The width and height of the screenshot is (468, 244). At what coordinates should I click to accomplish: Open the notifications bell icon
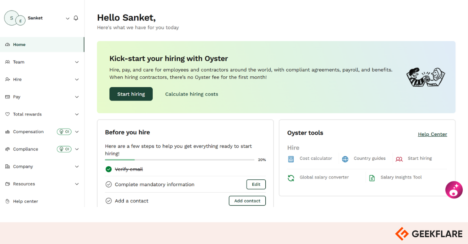76,18
